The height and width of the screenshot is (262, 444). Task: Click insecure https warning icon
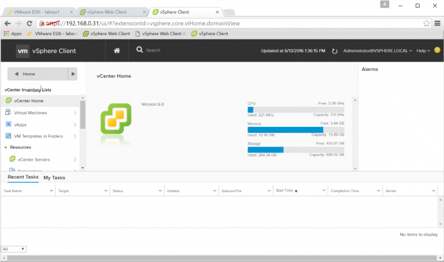[x=42, y=24]
